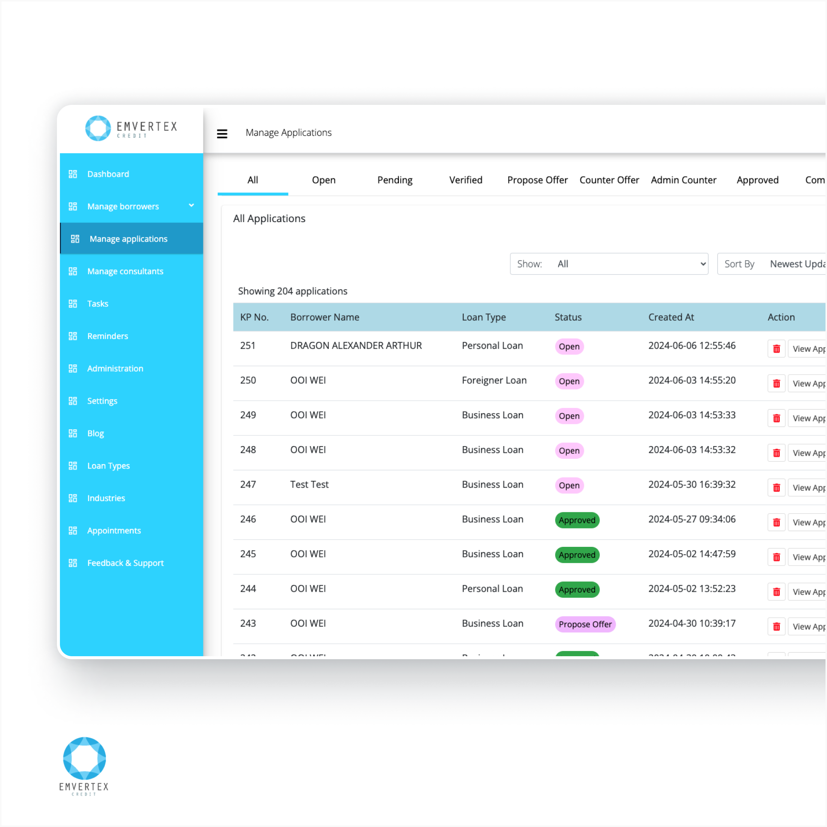Click the Dashboard sidebar icon

(73, 174)
